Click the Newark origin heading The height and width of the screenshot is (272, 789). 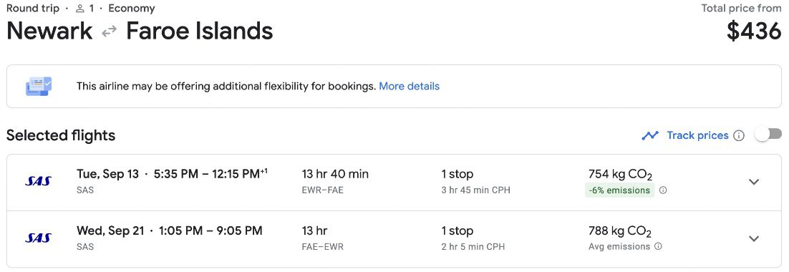click(49, 31)
